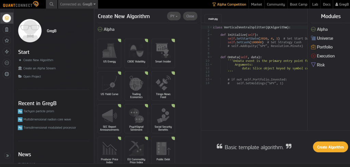Select the Producer Price Index tile

point(109,150)
